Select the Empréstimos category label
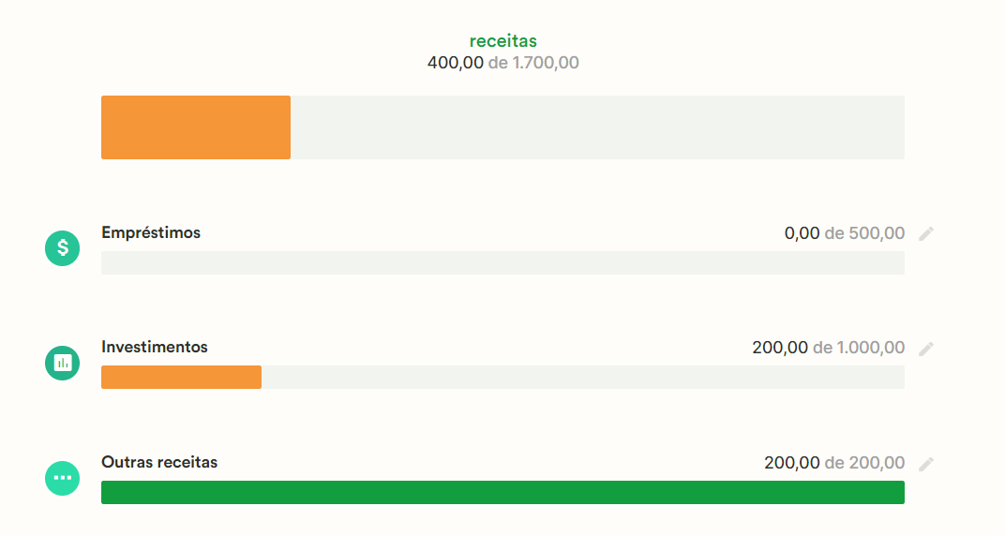1005x536 pixels. point(151,232)
